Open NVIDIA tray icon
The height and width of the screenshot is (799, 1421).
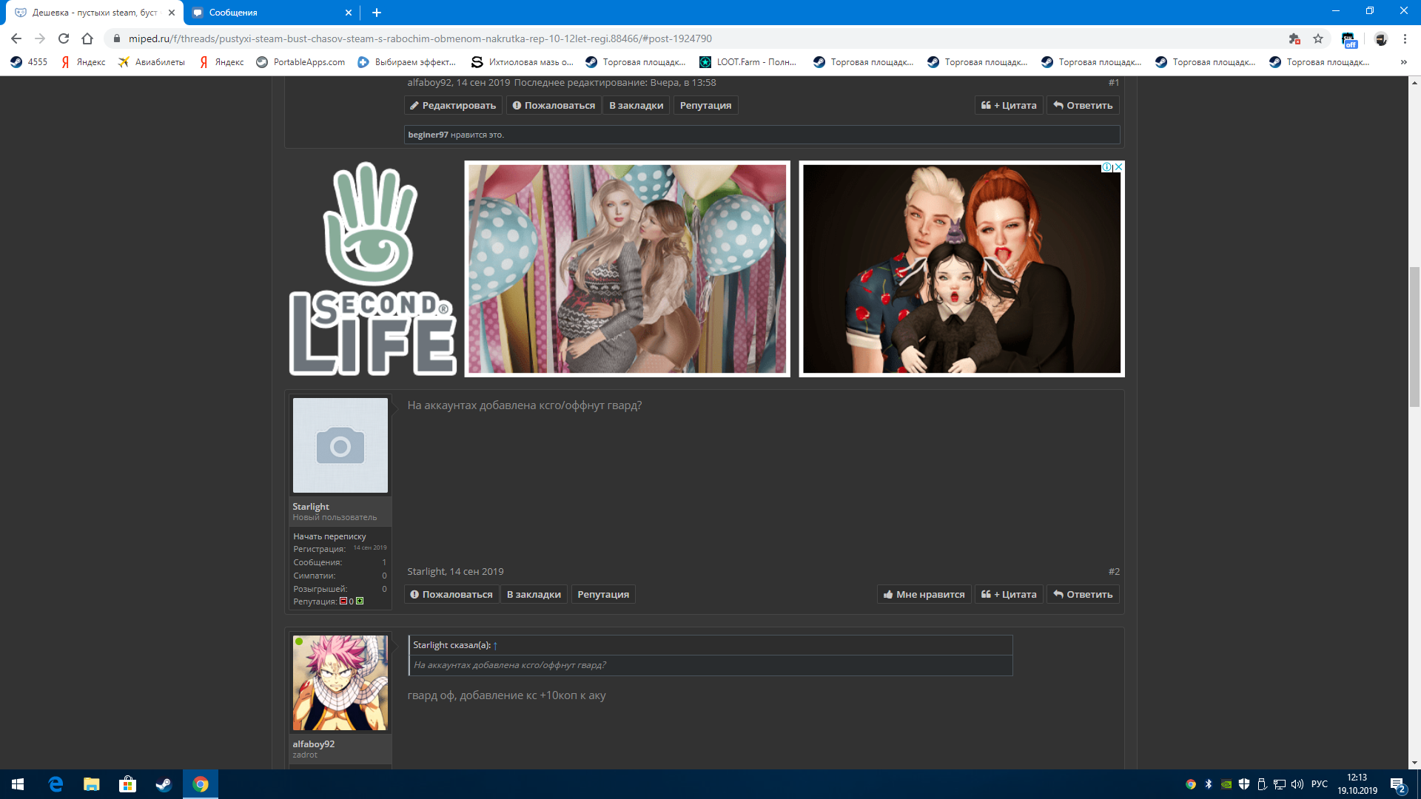click(x=1226, y=784)
